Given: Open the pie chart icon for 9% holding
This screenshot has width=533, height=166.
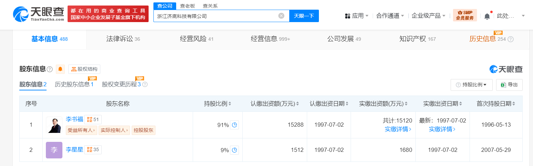Looking at the screenshot, I should click(x=234, y=150).
